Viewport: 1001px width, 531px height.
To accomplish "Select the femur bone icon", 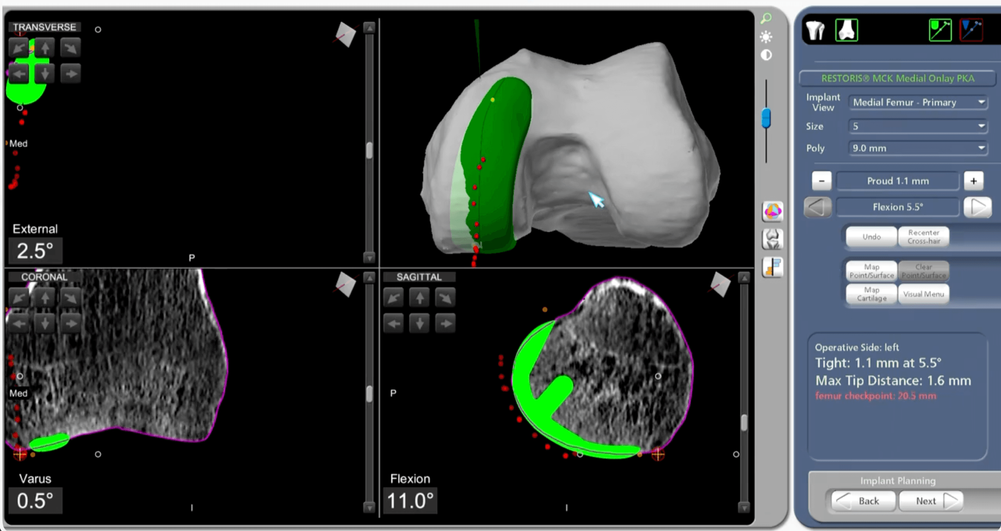I will click(x=847, y=30).
